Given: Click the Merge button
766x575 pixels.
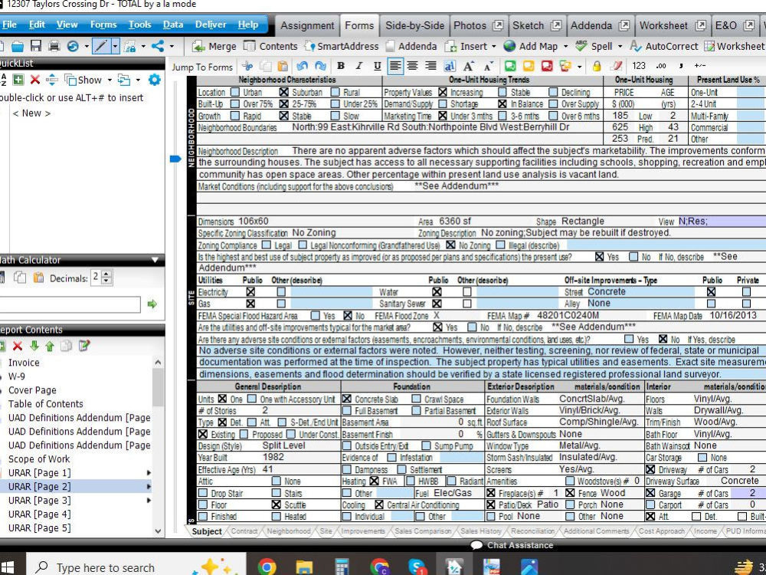Looking at the screenshot, I should tap(214, 46).
